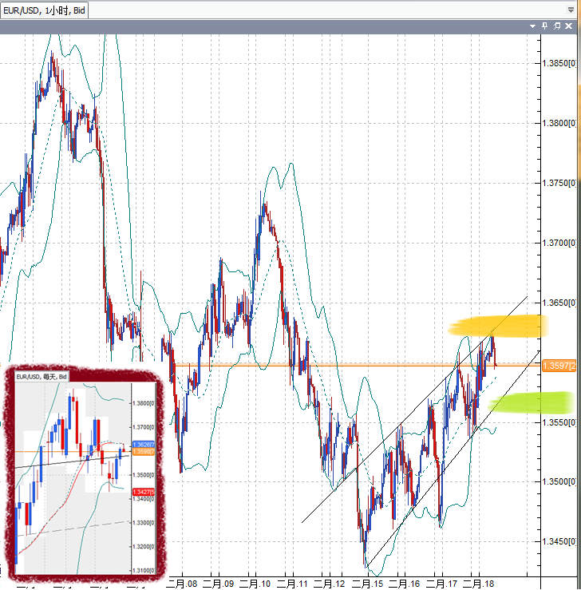The image size is (581, 590).
Task: Click the 二月.15 date label
Action: pyautogui.click(x=368, y=584)
